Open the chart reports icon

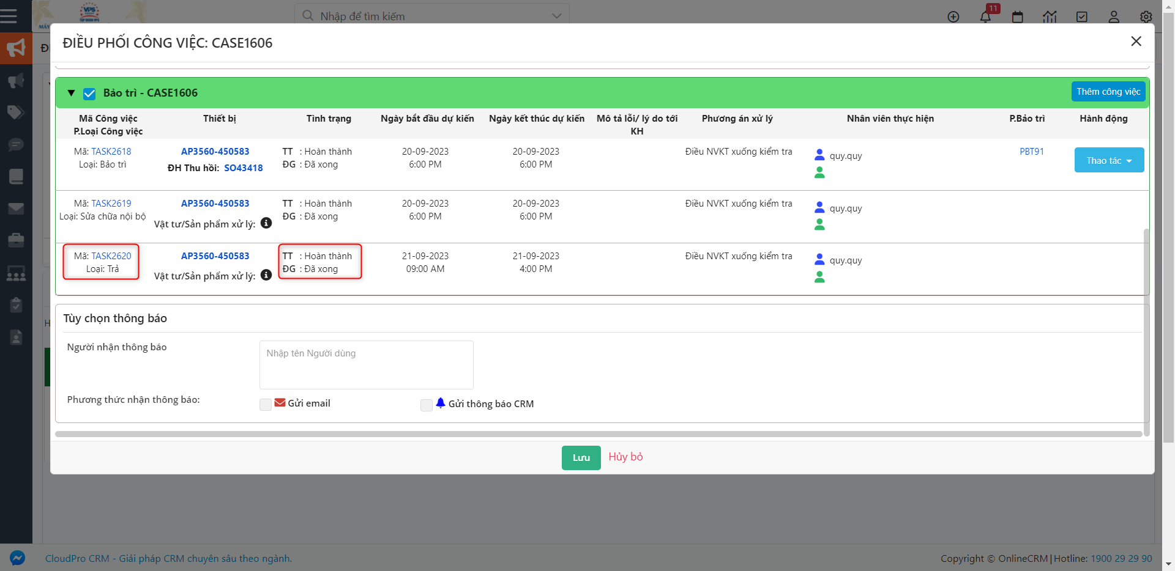1050,17
